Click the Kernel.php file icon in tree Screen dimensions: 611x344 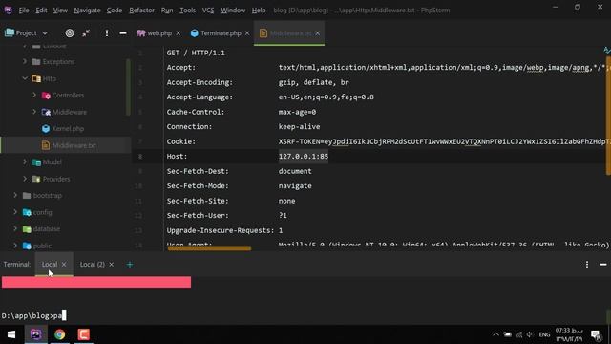[46, 128]
